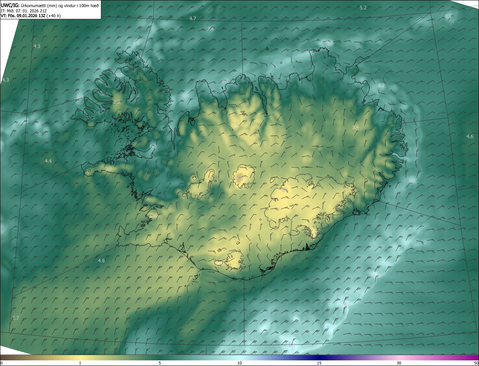Click the 50 tick at the color bar end

476,363
